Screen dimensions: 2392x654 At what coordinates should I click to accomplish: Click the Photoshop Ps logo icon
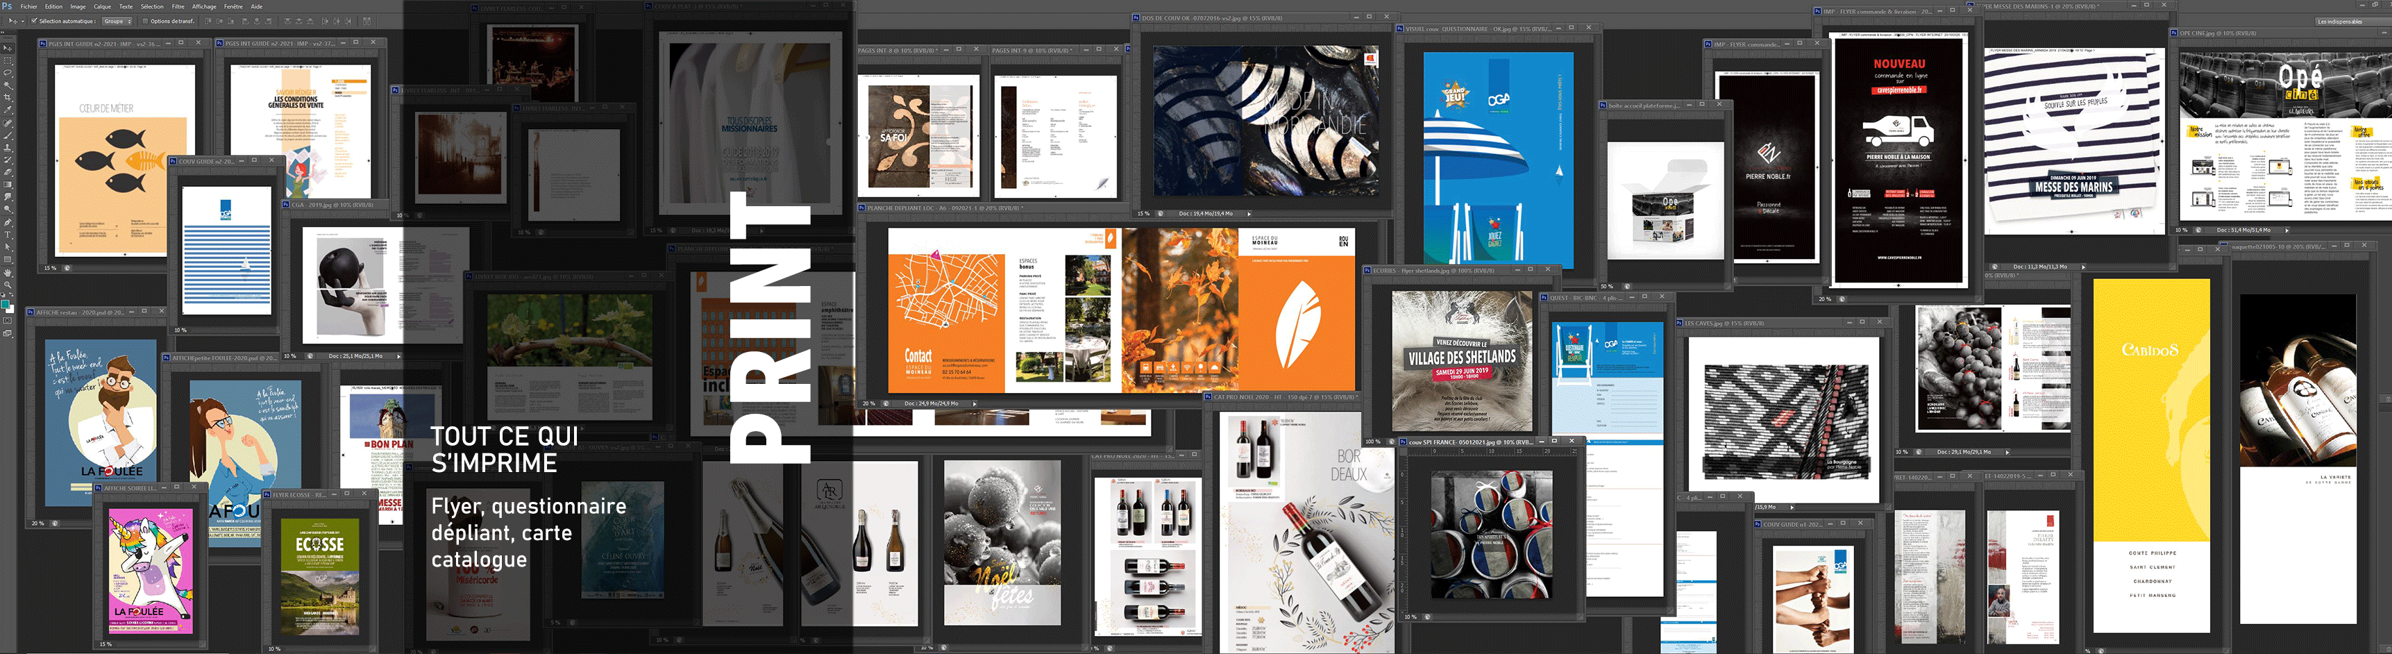(x=6, y=6)
